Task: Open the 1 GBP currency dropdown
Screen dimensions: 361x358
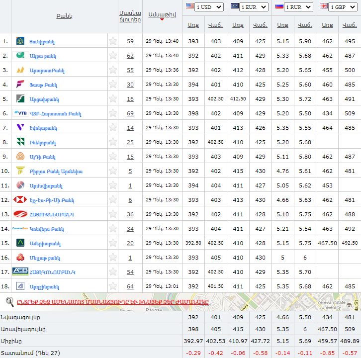Action: pos(343,7)
